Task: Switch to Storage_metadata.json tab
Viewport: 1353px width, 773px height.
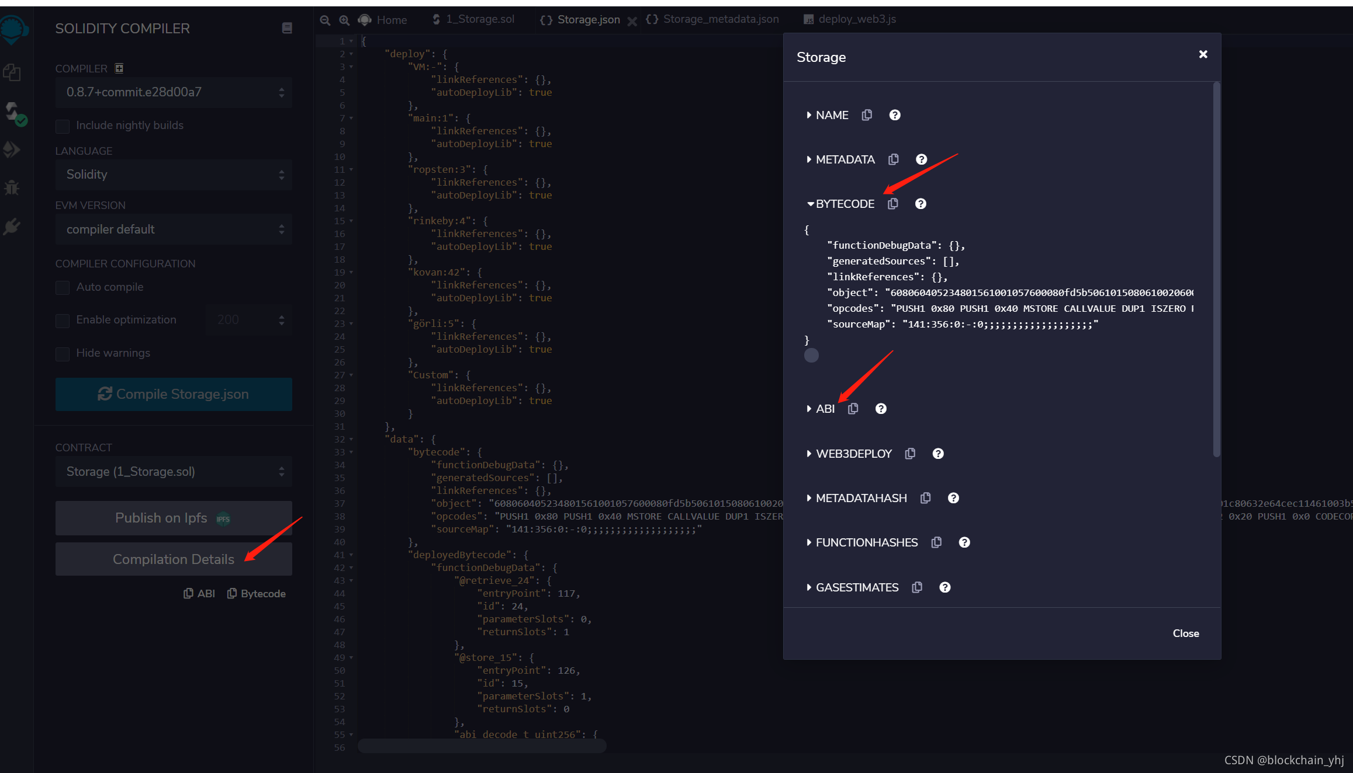Action: pyautogui.click(x=720, y=19)
